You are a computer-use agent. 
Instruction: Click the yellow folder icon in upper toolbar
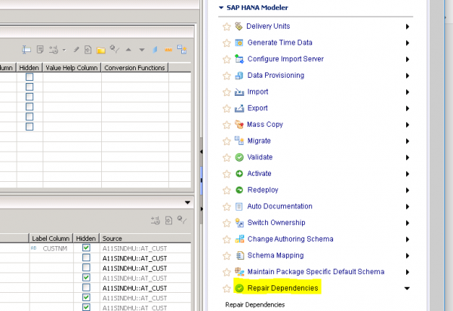point(101,51)
